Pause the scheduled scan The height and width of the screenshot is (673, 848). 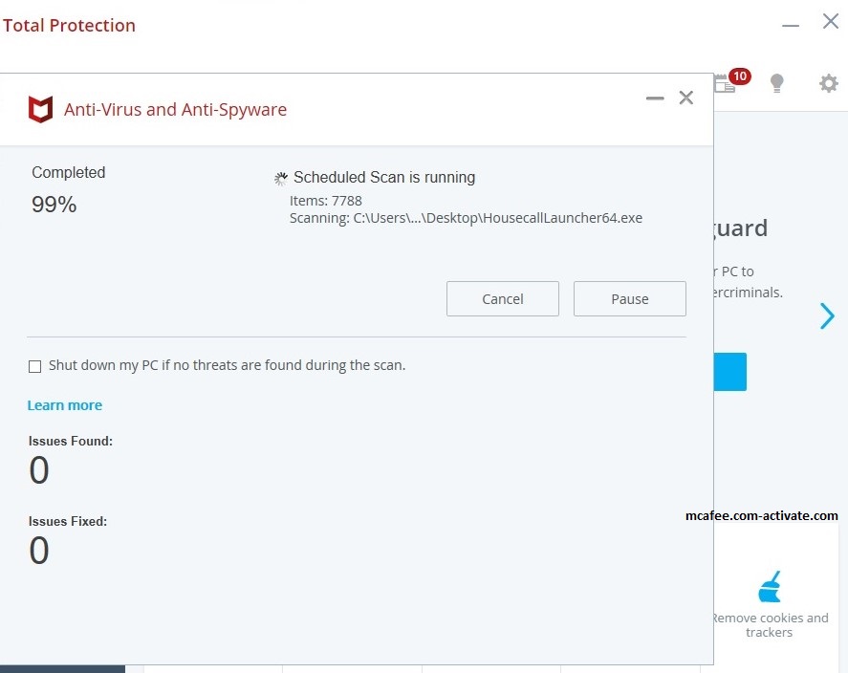pyautogui.click(x=629, y=298)
